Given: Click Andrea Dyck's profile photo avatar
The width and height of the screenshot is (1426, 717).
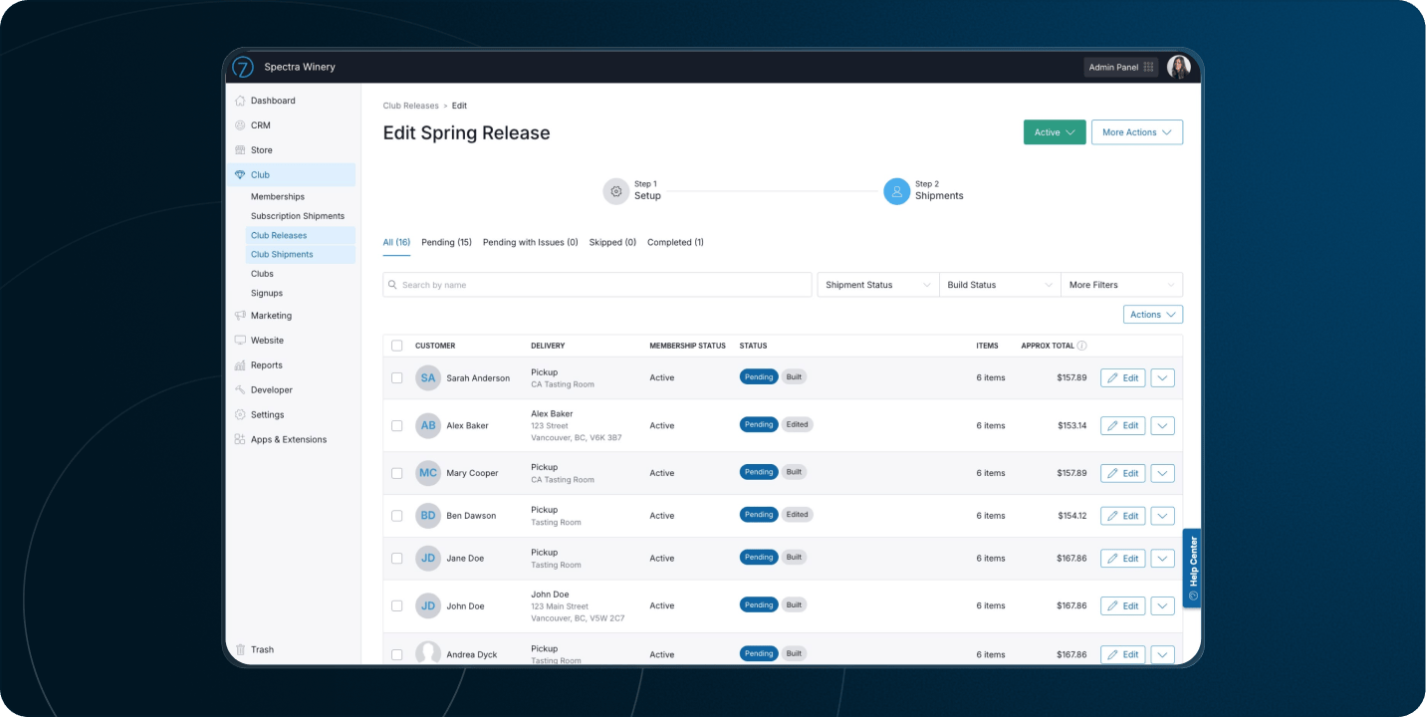Looking at the screenshot, I should [x=428, y=654].
